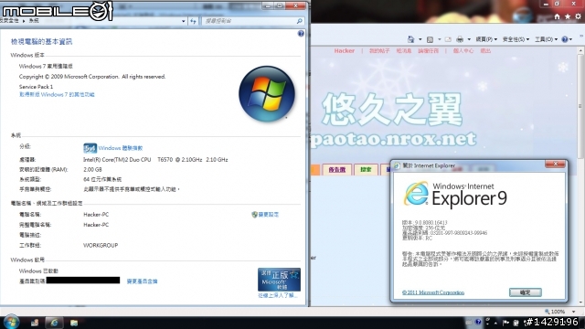Expand the command bar overflow chevron
585x329 pixels.
[x=581, y=37]
